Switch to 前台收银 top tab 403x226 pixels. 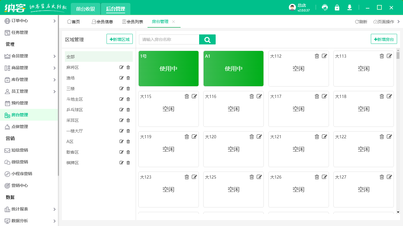tap(86, 9)
